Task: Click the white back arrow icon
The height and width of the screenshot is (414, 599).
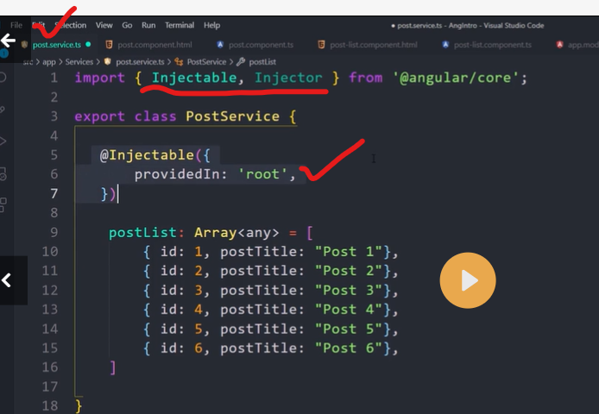Action: (9, 41)
